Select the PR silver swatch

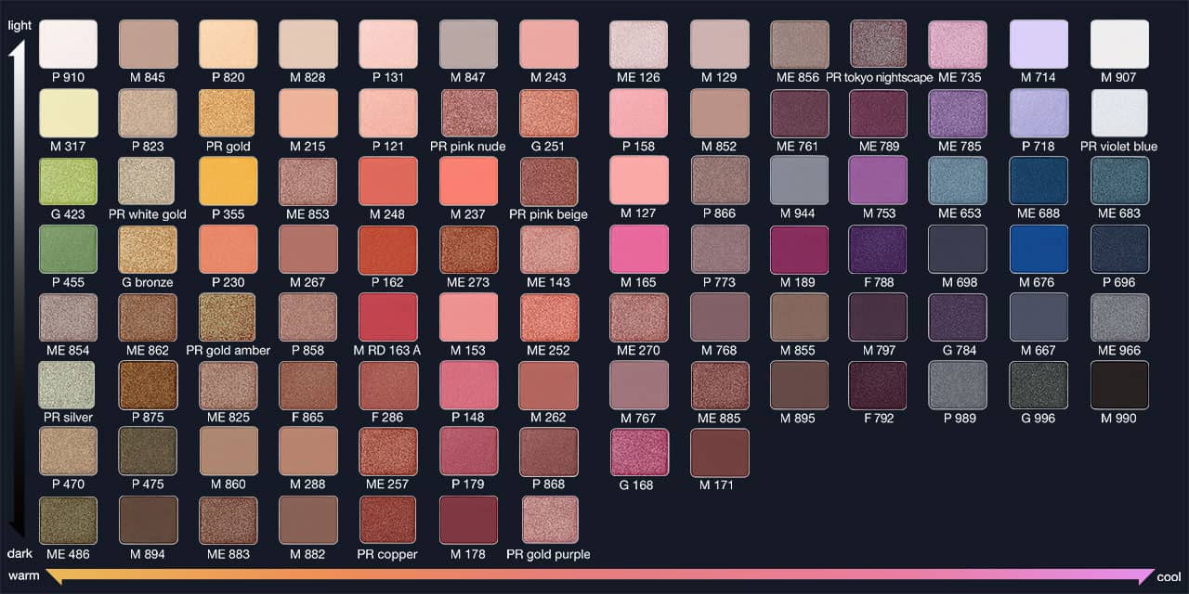pyautogui.click(x=68, y=385)
